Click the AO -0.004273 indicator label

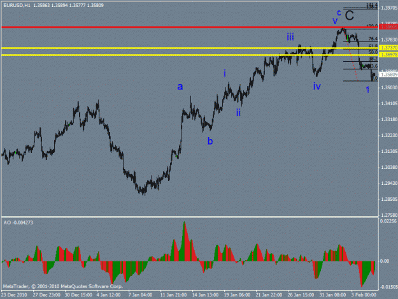[x=18, y=222]
